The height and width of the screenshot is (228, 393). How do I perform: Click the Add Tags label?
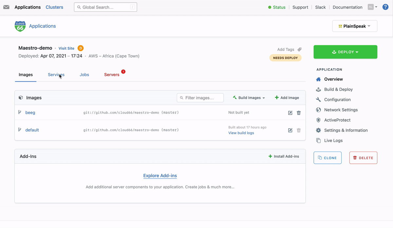[286, 50]
